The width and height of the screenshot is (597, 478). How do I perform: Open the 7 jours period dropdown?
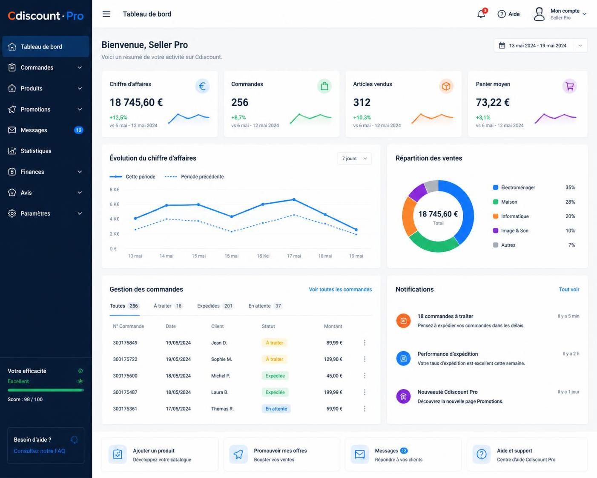tap(354, 158)
